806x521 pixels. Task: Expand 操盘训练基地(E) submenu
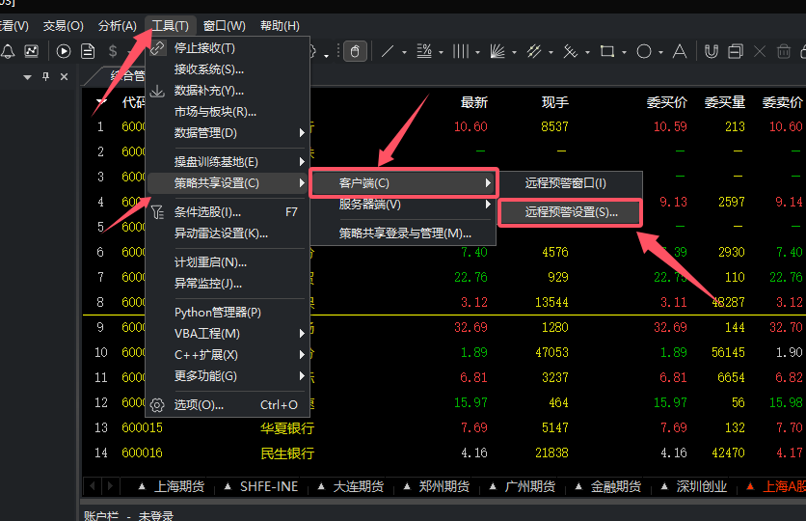[228, 161]
